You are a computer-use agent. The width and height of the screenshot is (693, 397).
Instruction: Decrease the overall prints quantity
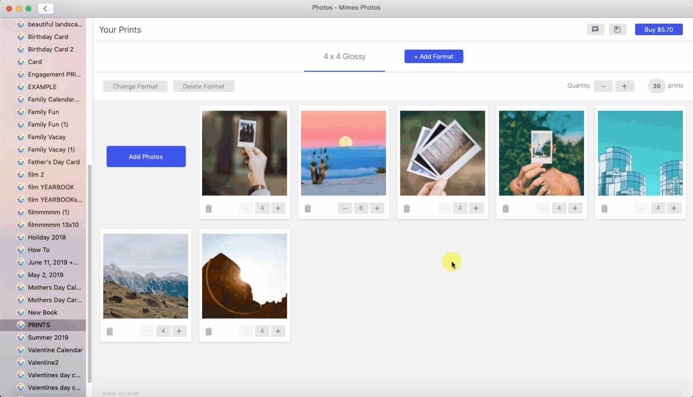[x=603, y=86]
